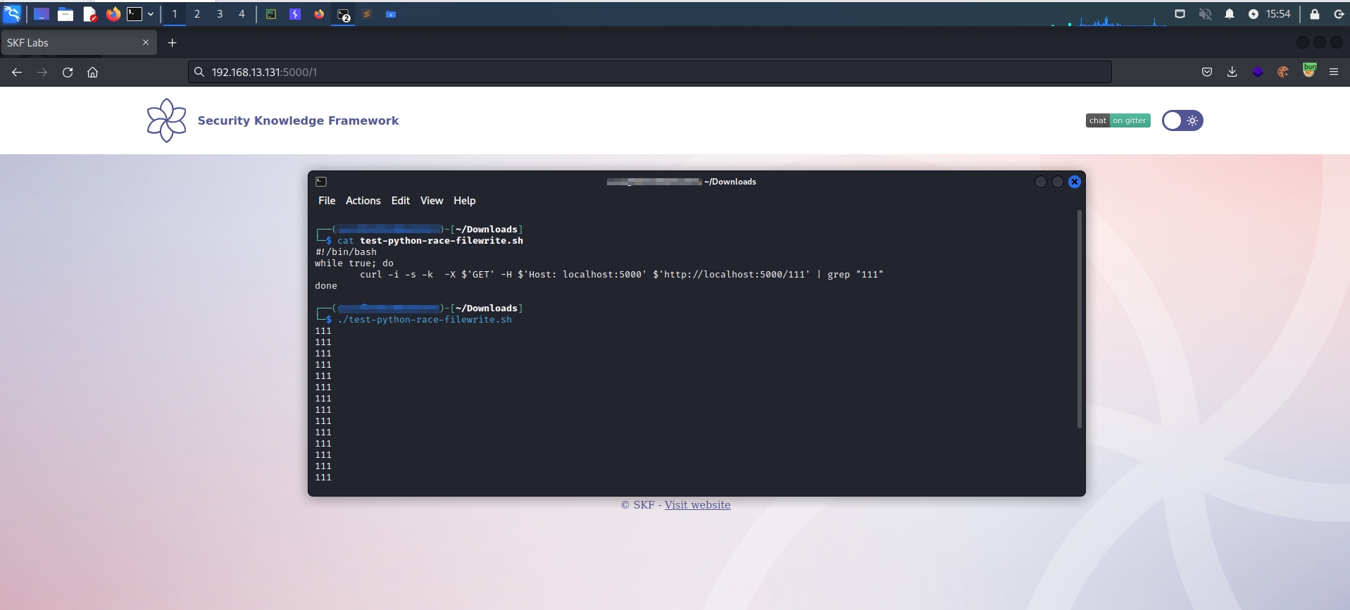Click the Security Knowledge Framework logo title
Viewport: 1350px width, 610px height.
tap(298, 120)
